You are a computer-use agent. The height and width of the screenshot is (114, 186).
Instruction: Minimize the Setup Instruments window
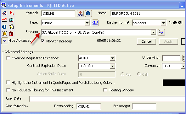pyautogui.click(x=182, y=5)
